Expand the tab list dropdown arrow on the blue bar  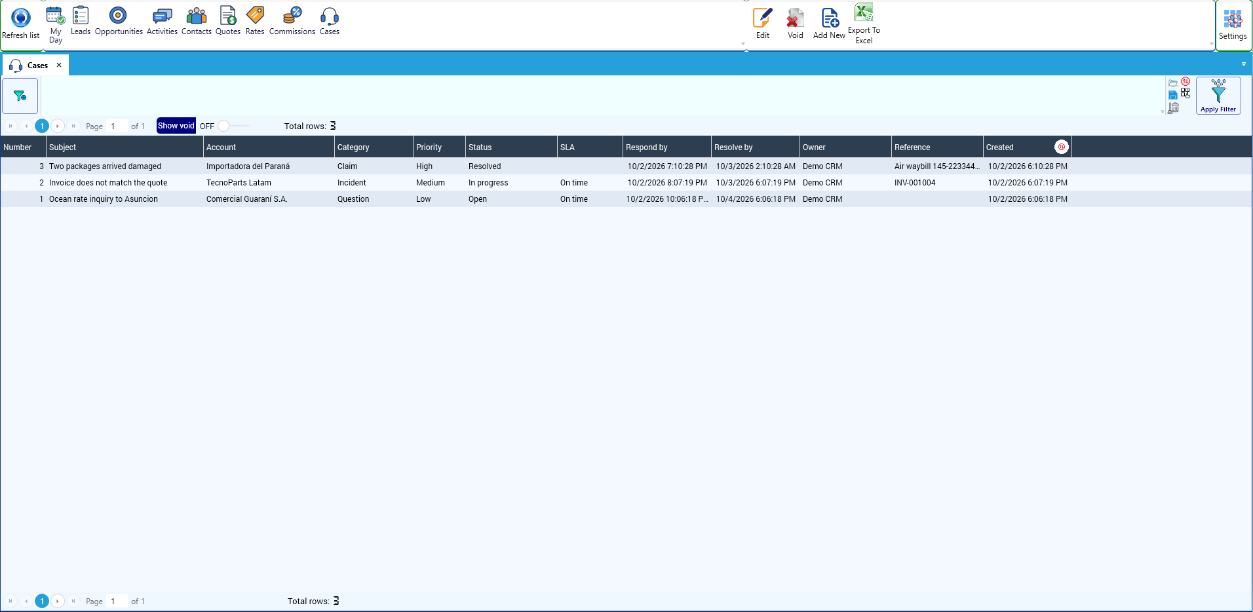tap(1244, 64)
